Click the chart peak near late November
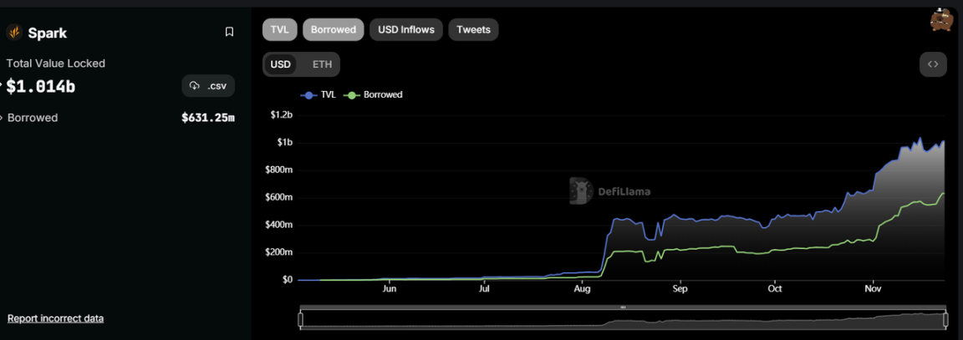The image size is (963, 340). 920,139
